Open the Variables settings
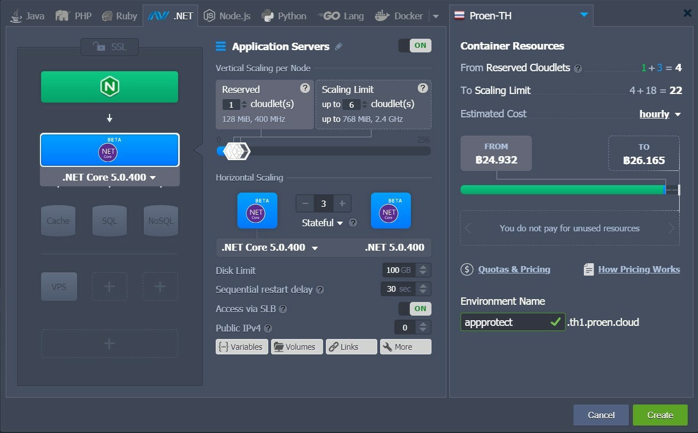The width and height of the screenshot is (698, 433). point(242,346)
